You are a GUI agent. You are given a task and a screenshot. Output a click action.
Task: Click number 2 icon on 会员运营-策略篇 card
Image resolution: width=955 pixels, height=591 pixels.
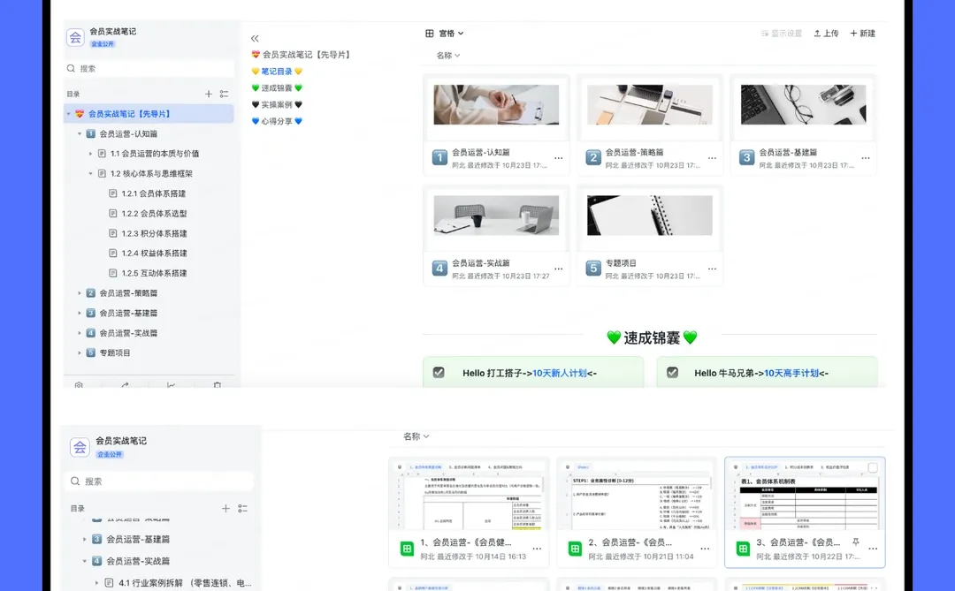click(x=593, y=157)
